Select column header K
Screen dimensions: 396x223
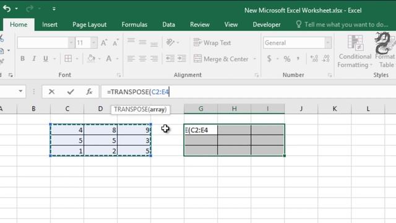tap(334, 109)
